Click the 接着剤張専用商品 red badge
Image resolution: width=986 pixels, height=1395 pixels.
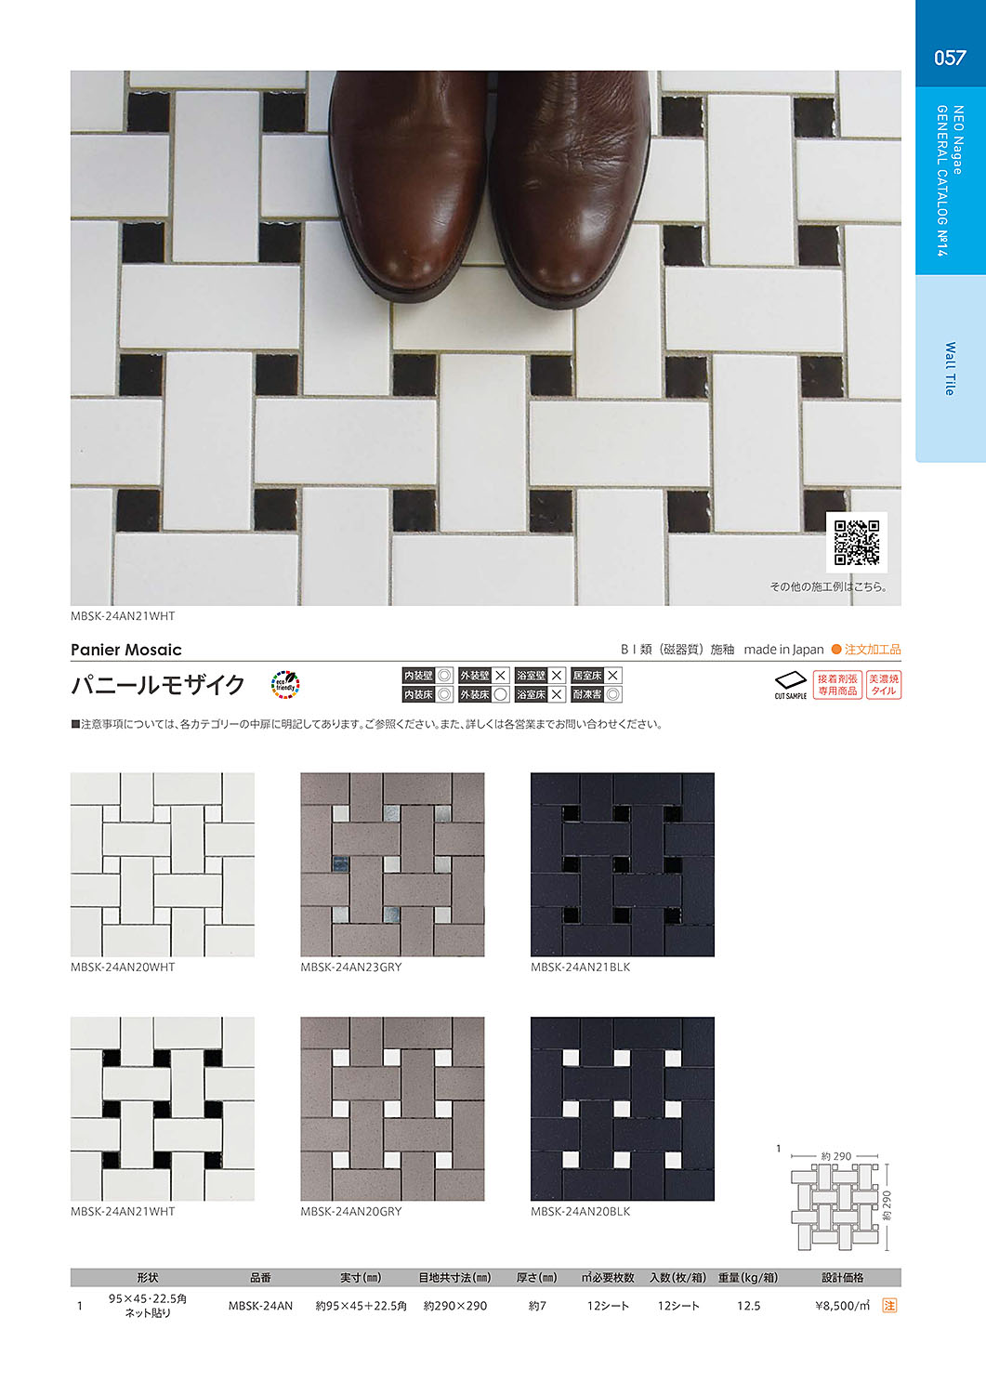(x=837, y=685)
